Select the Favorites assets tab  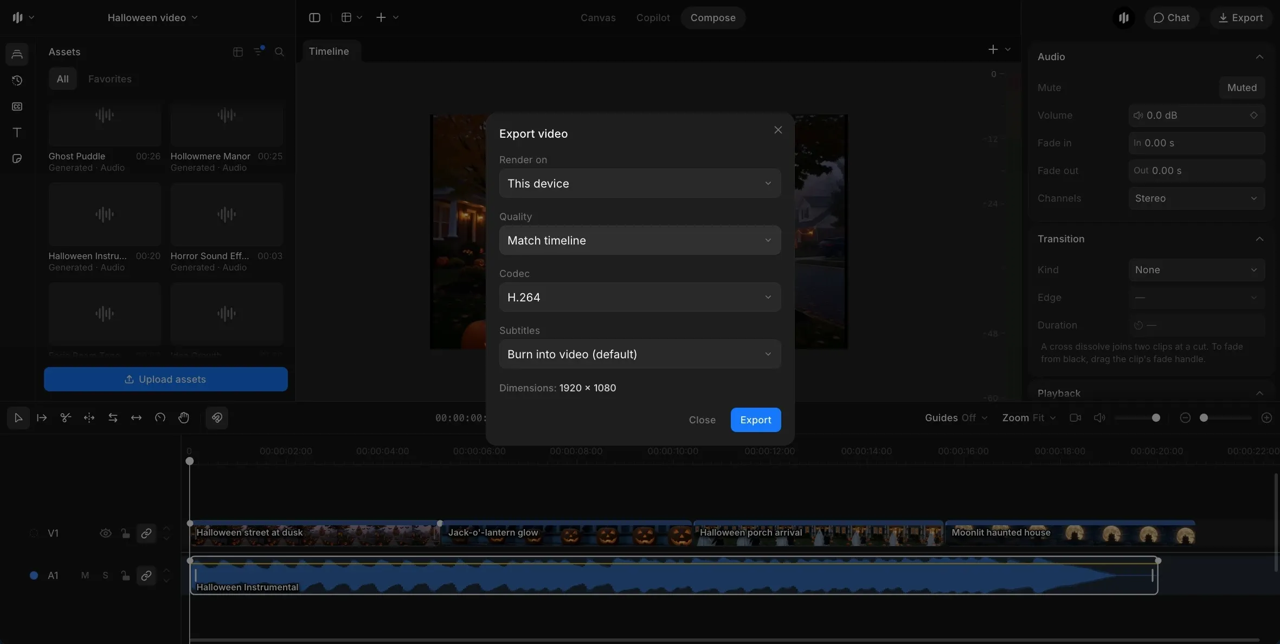110,79
